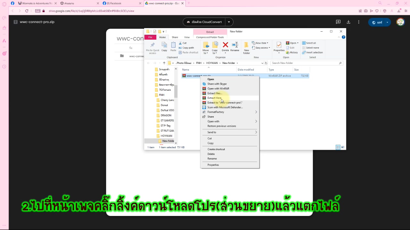This screenshot has width=410, height=230.
Task: Switch to the Facebook browser tab
Action: click(x=122, y=3)
